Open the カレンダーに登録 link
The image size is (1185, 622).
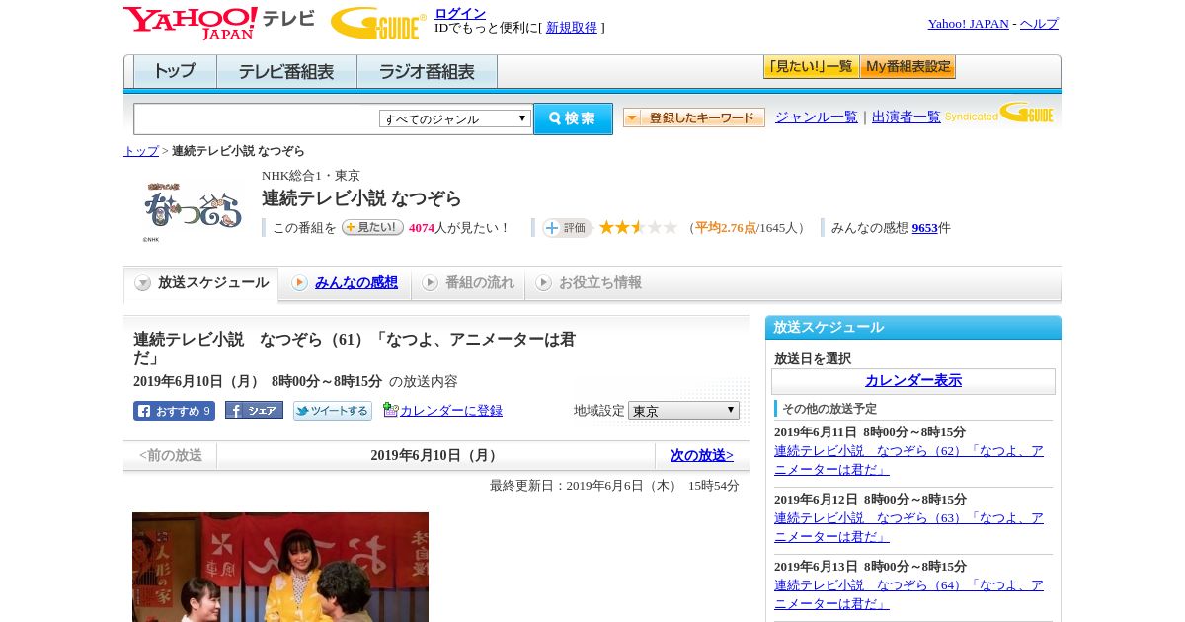click(x=451, y=411)
